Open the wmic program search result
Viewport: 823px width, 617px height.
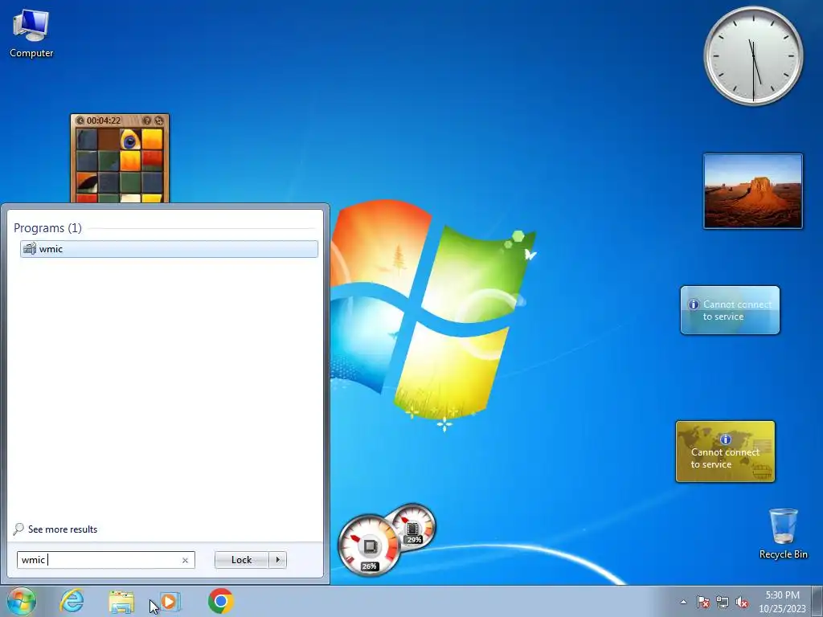(169, 249)
